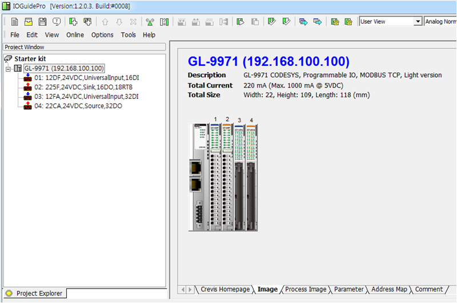
Task: Click the Move module down arrow icon
Action: [119, 22]
